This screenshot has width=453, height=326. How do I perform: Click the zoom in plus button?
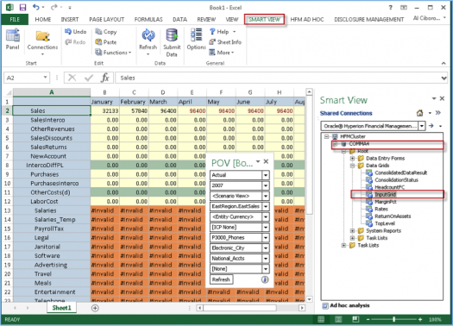point(420,319)
